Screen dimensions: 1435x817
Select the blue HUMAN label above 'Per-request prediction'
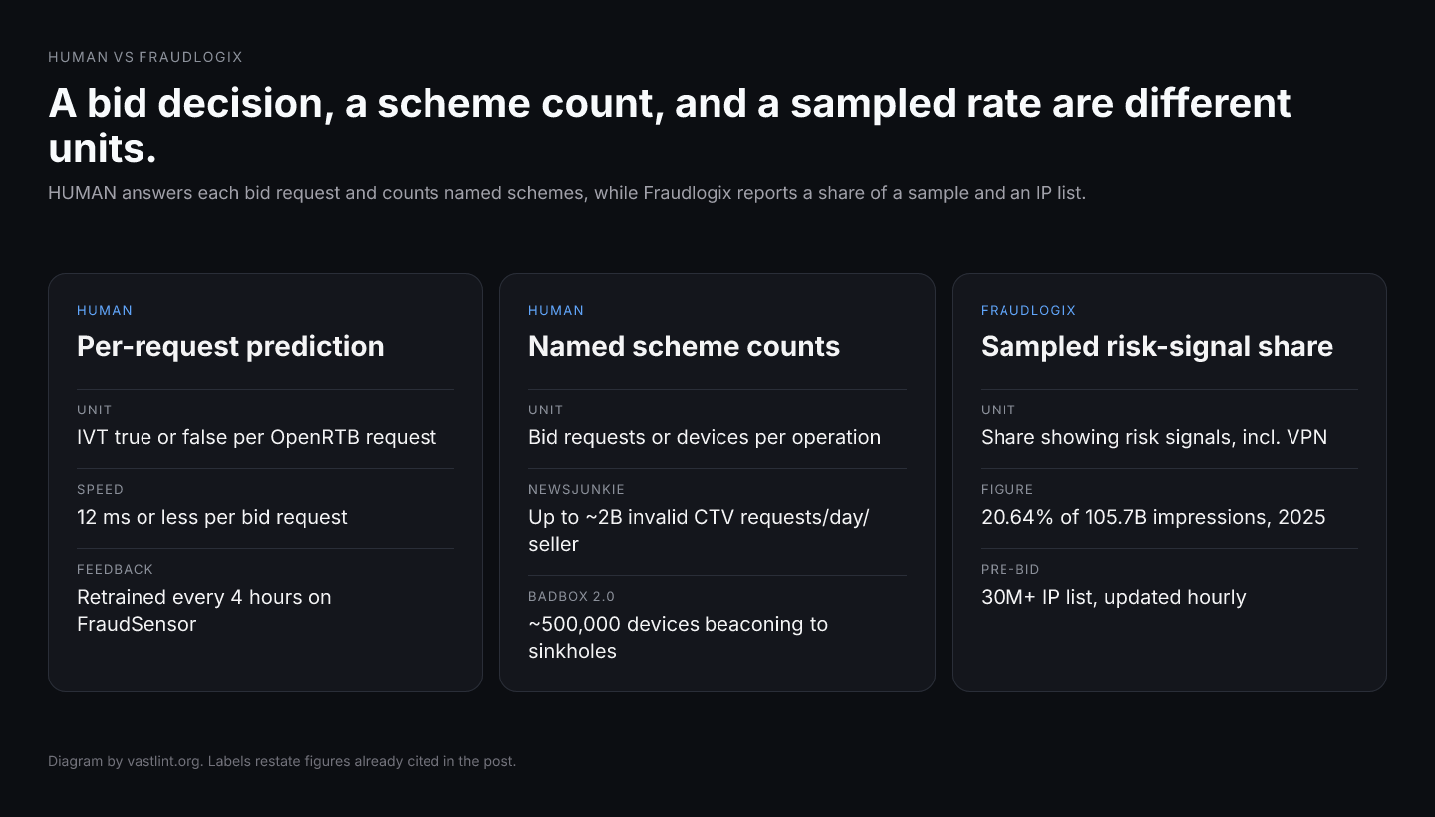click(105, 310)
